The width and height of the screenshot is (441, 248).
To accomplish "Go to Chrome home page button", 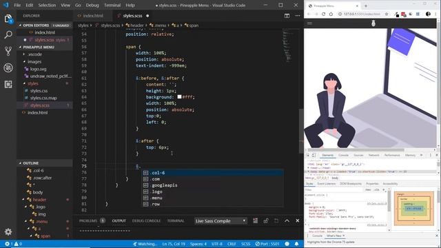I will tap(331, 14).
